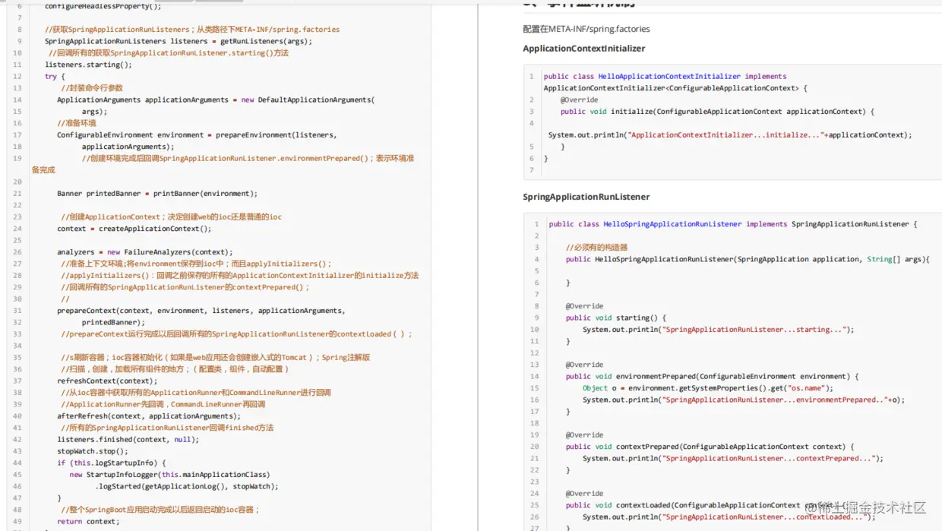Click the Banner printedBanner = printBanner(environment) line
Viewport: 942px width, 531px height.
(157, 193)
